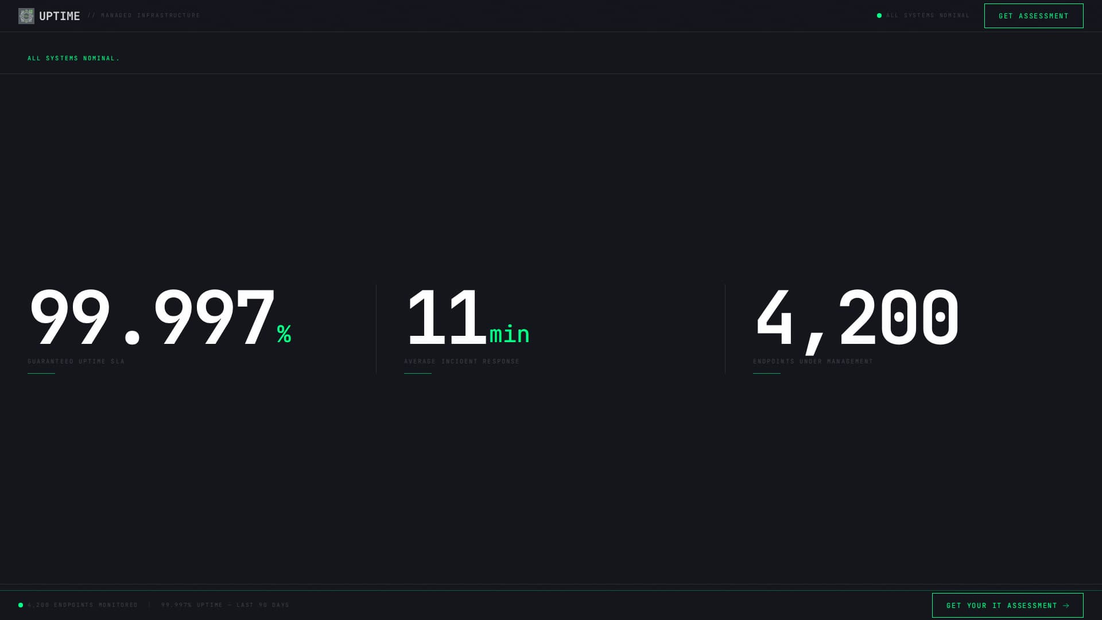Click the Get Assessment header button
1102x620 pixels.
[1034, 16]
